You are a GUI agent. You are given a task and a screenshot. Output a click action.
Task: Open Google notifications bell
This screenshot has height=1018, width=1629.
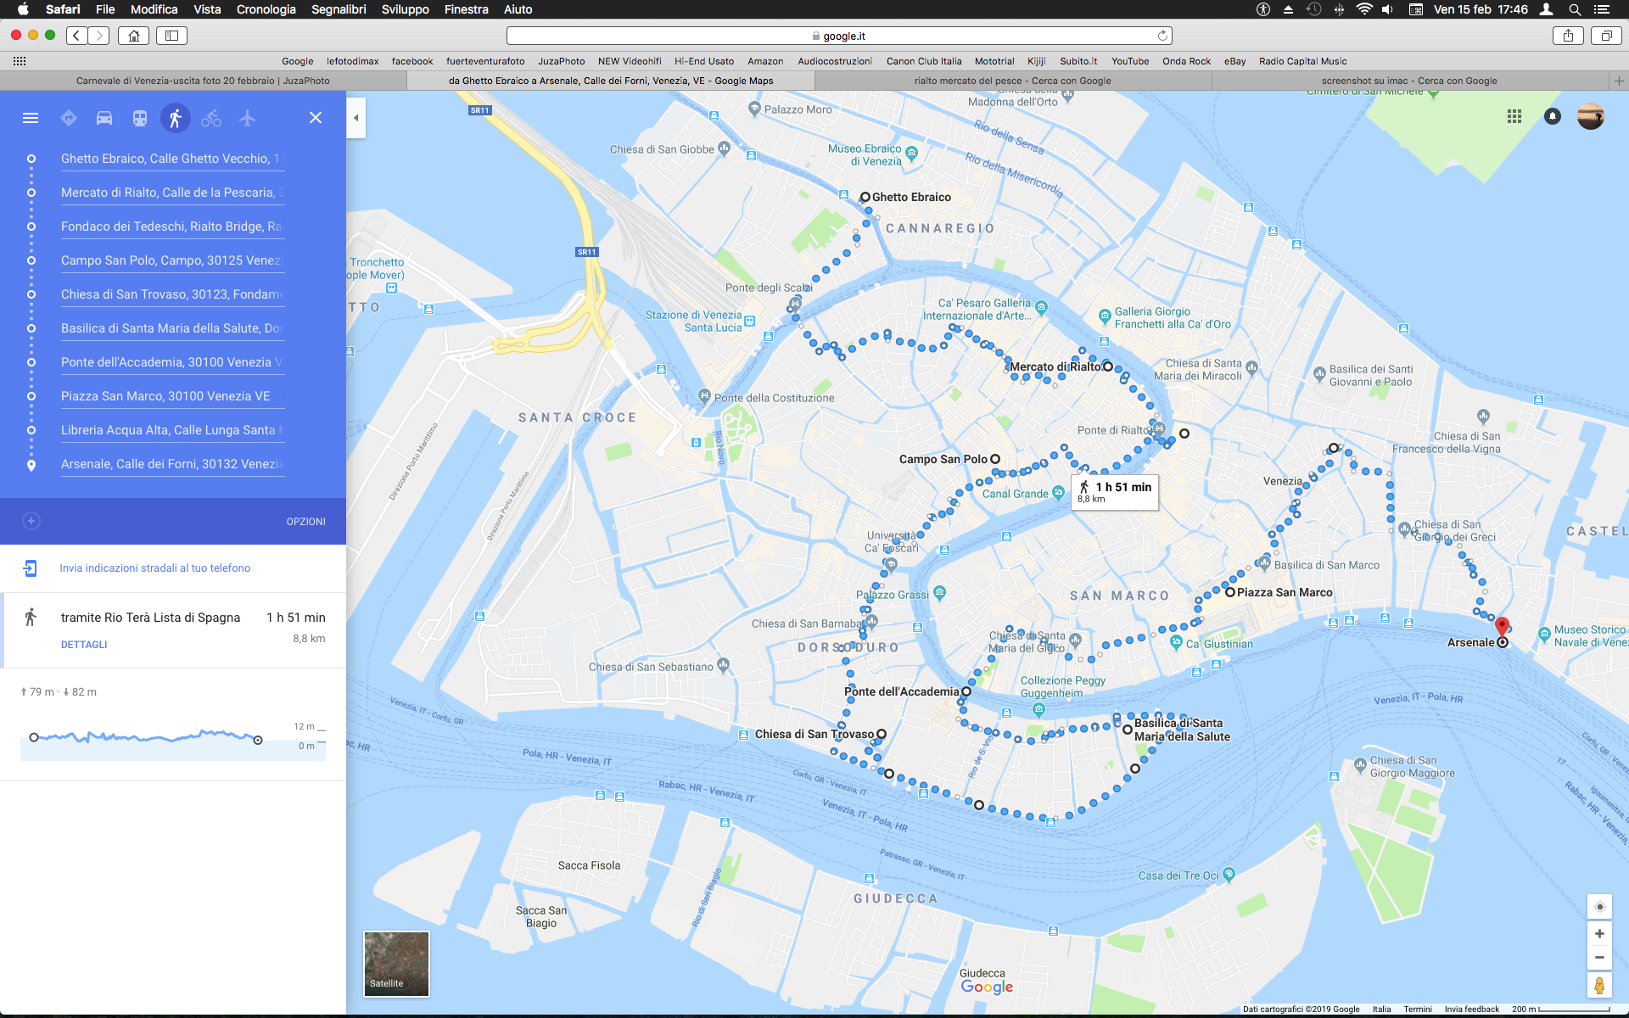1553,117
